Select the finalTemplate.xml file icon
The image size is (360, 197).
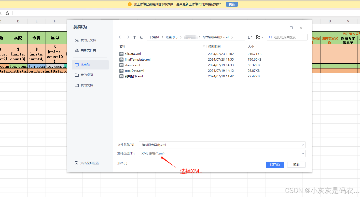121,60
